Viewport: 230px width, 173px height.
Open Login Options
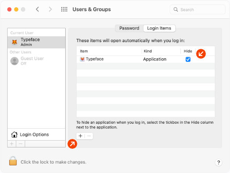pyautogui.click(x=36, y=134)
